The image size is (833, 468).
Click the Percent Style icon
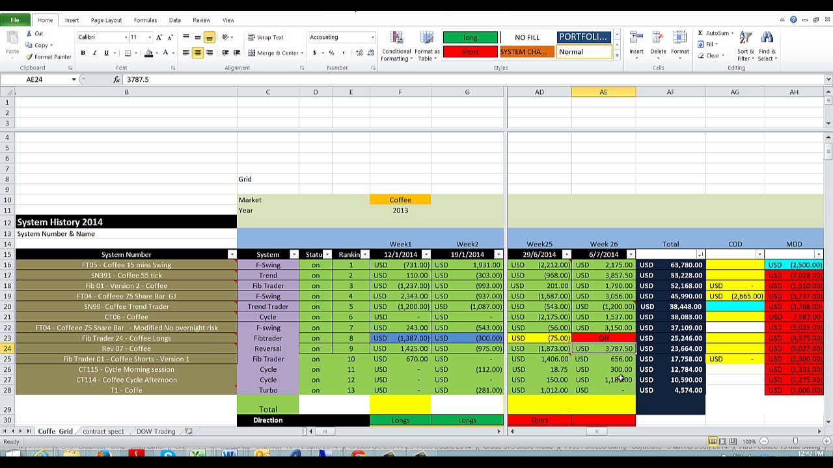tap(331, 53)
